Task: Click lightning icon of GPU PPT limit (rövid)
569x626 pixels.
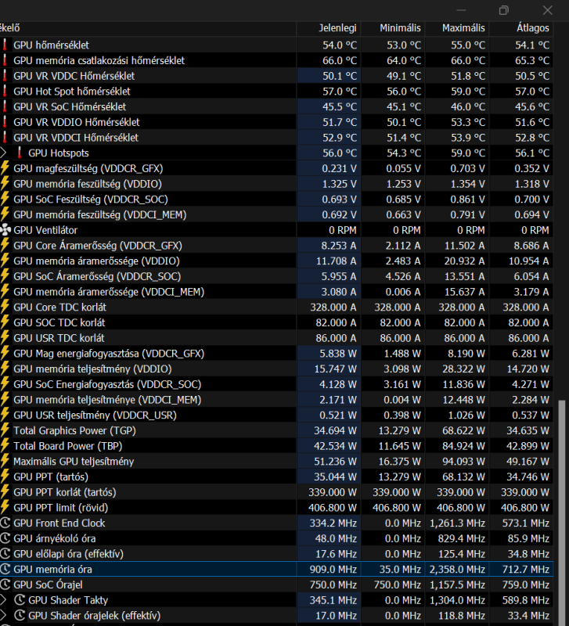Action: coord(5,507)
